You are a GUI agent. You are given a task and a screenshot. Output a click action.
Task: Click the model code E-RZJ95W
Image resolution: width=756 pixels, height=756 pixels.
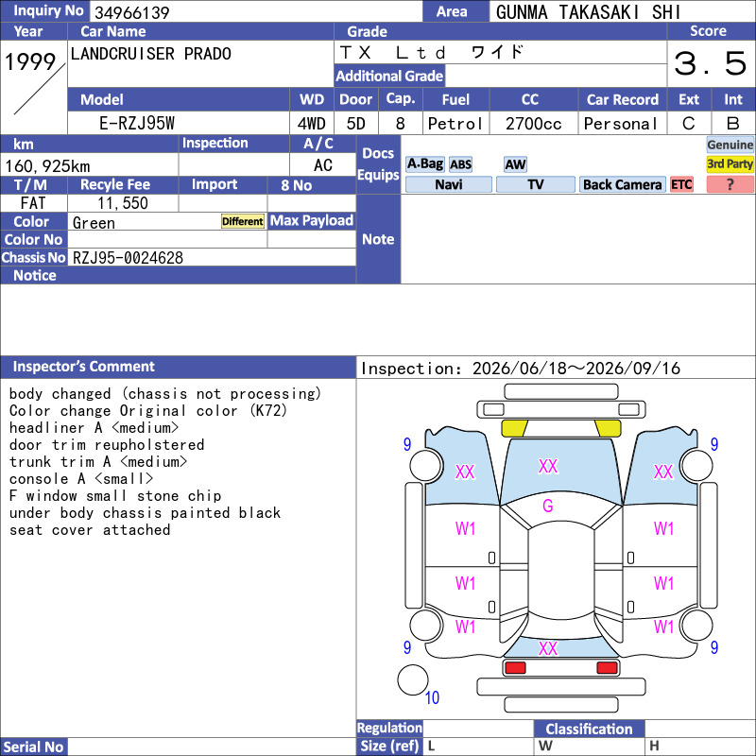coord(137,124)
